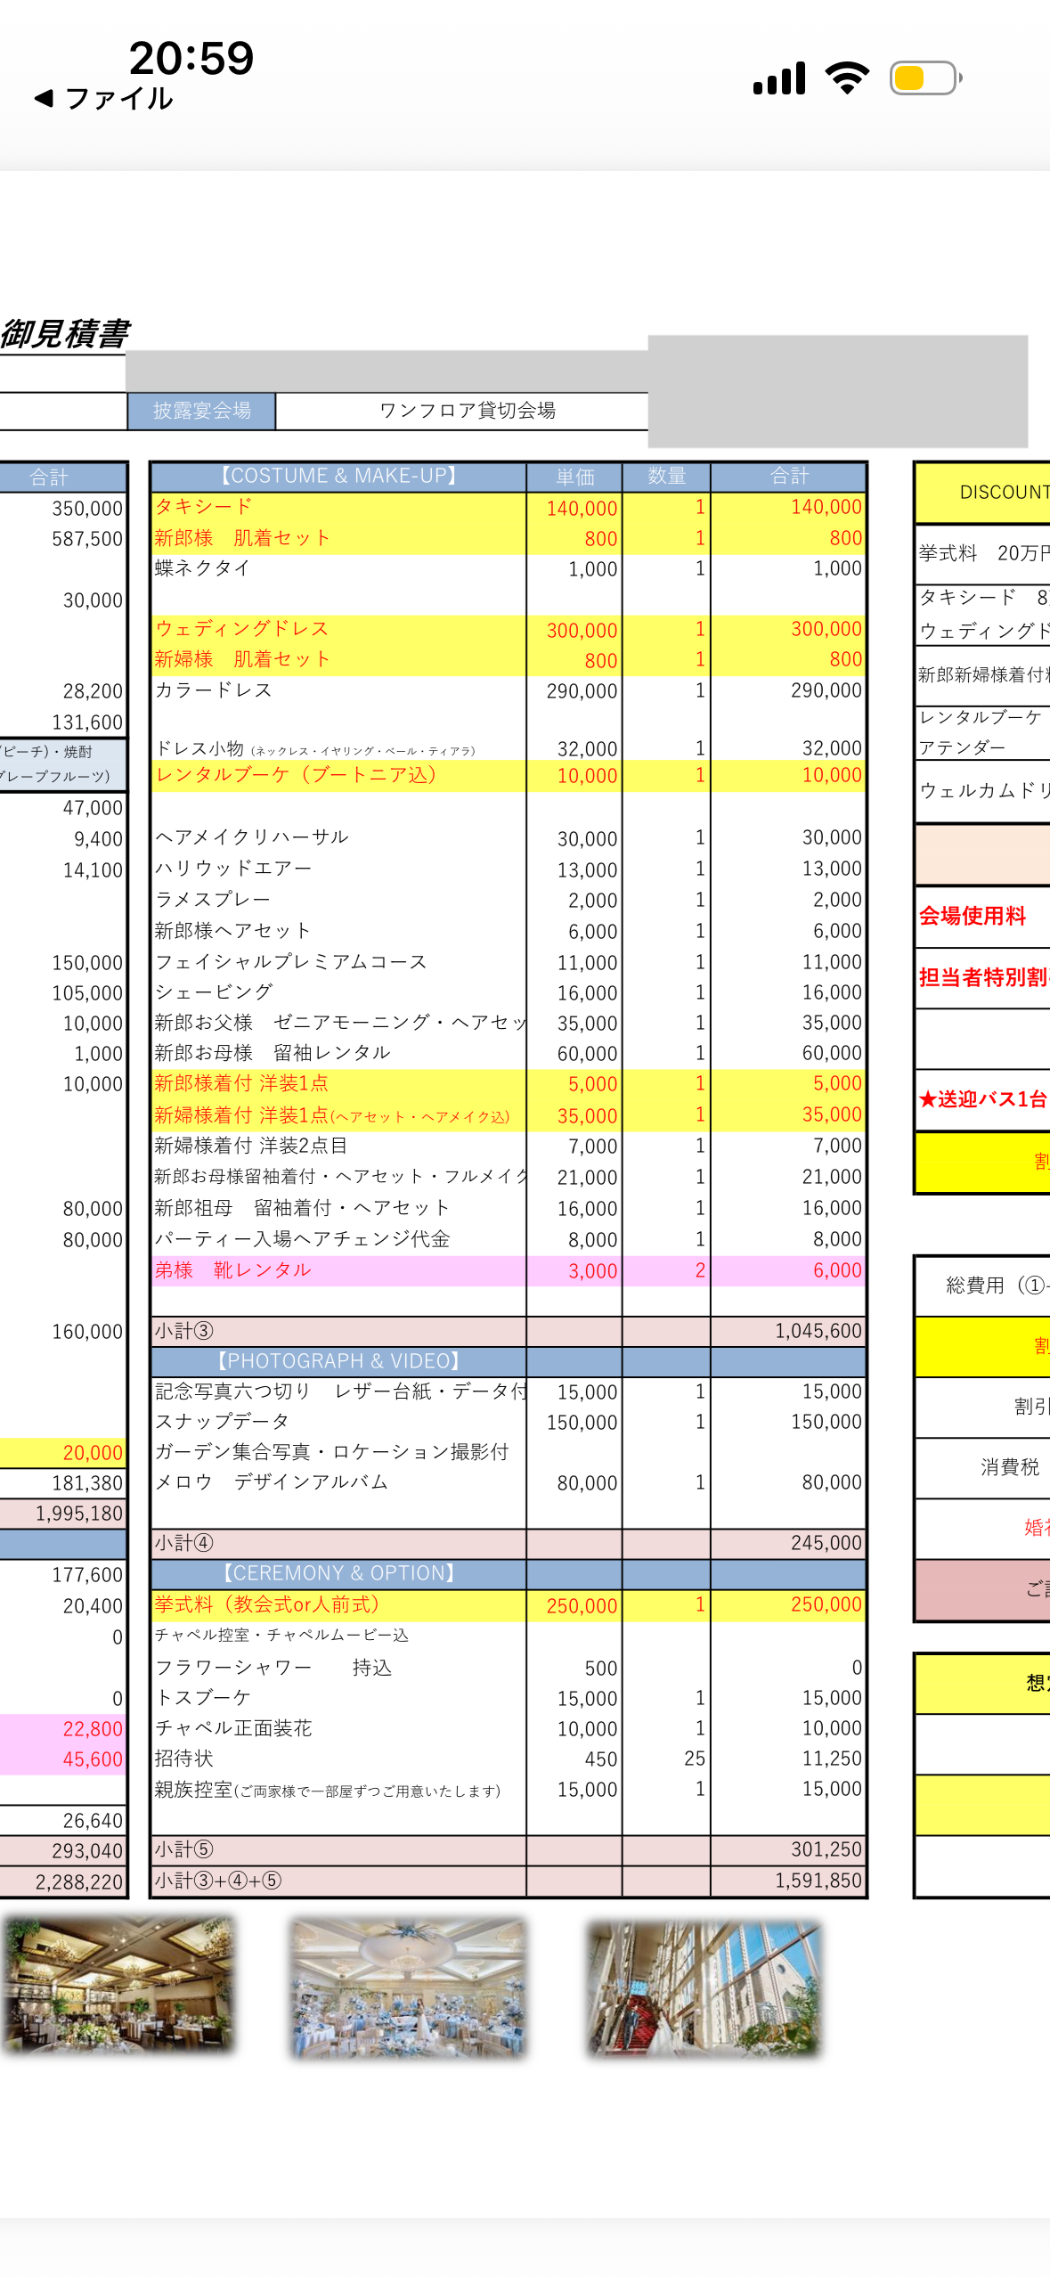The width and height of the screenshot is (1050, 2277).
Task: Open the chandelier banquet hall photo
Action: coord(118,1986)
